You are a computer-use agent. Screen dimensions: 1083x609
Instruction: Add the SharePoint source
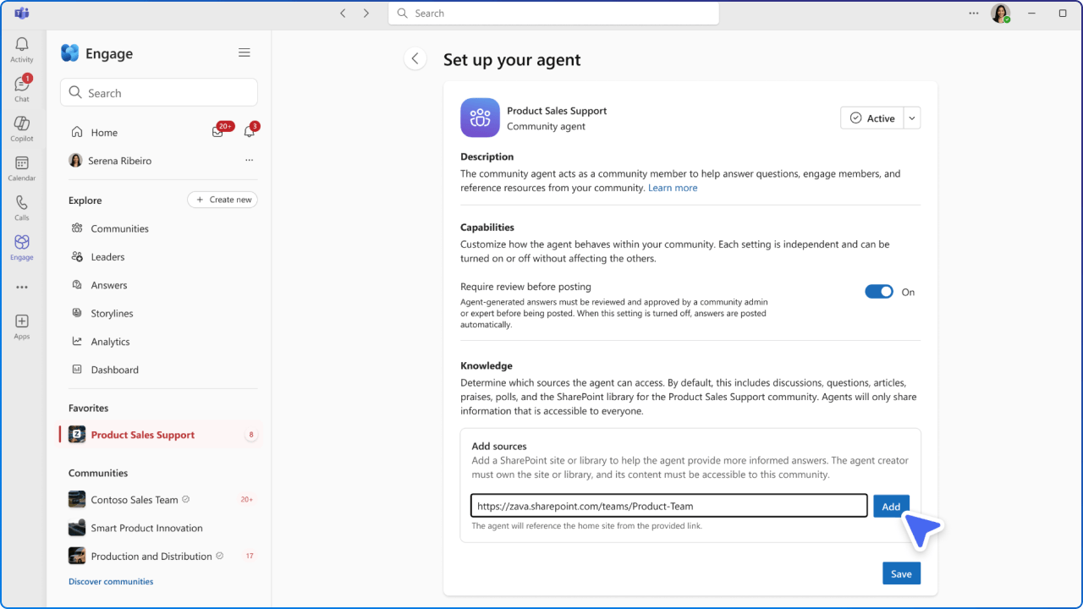891,506
